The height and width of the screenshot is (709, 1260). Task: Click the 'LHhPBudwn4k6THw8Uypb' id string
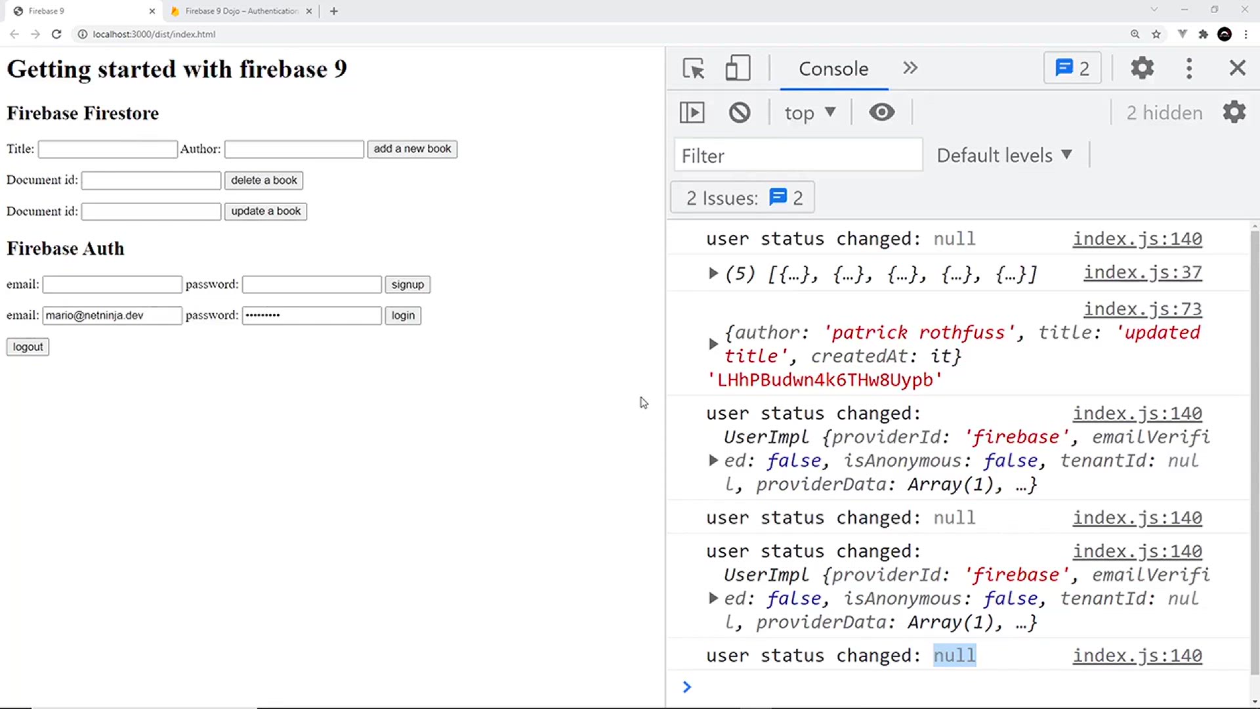[824, 380]
